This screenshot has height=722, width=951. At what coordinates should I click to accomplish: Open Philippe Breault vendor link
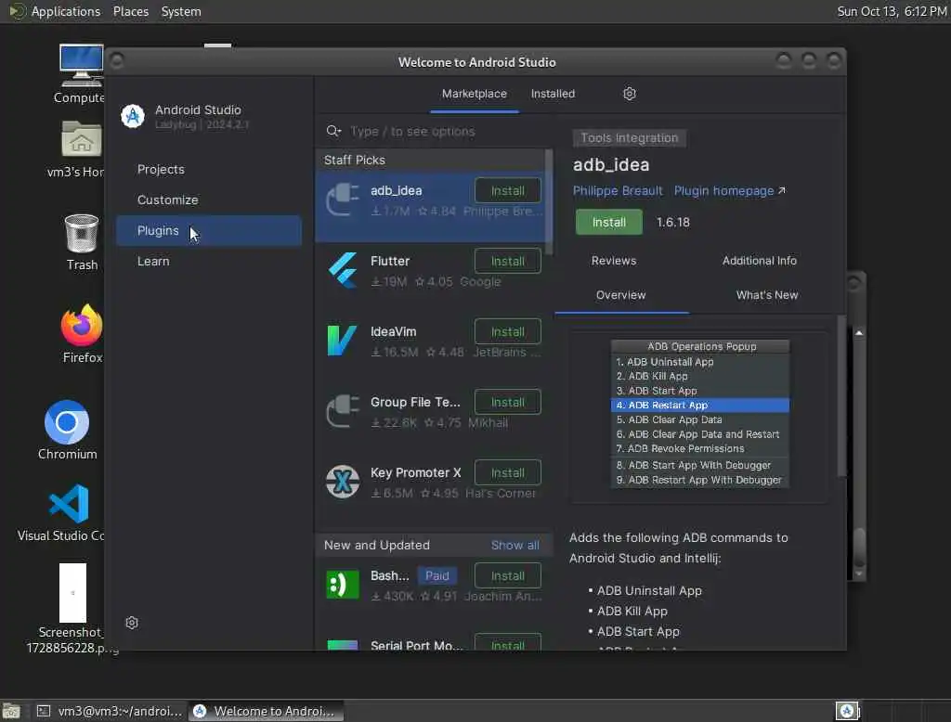click(x=618, y=191)
